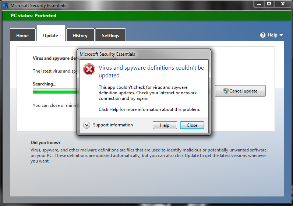293x206 pixels.
Task: Go to the Settings tab
Action: (111, 35)
